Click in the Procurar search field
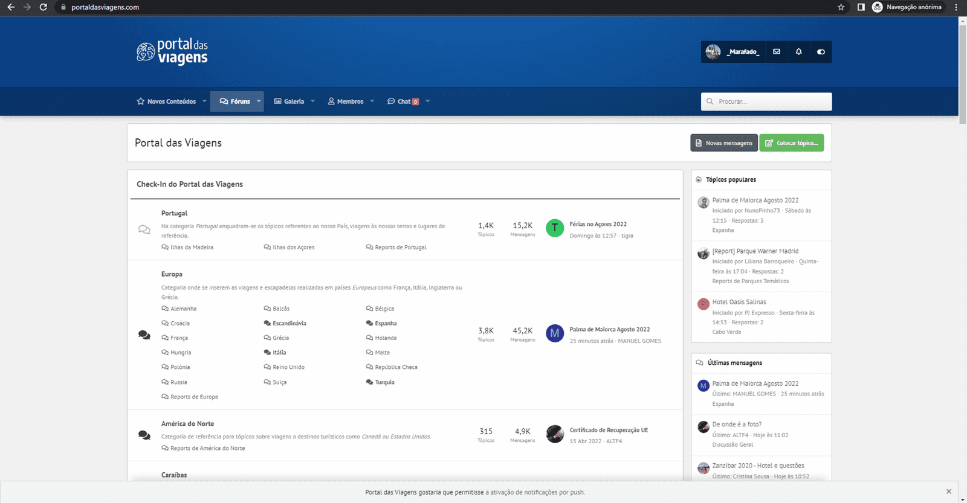 (766, 101)
